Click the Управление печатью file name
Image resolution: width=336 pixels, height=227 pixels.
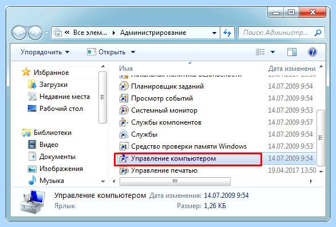point(164,170)
